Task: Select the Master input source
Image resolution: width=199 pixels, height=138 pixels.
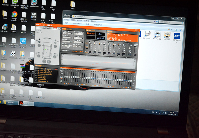Action: 91,34
